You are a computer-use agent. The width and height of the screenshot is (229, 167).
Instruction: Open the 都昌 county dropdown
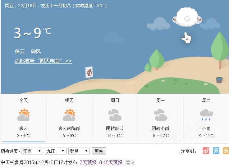click(79, 151)
